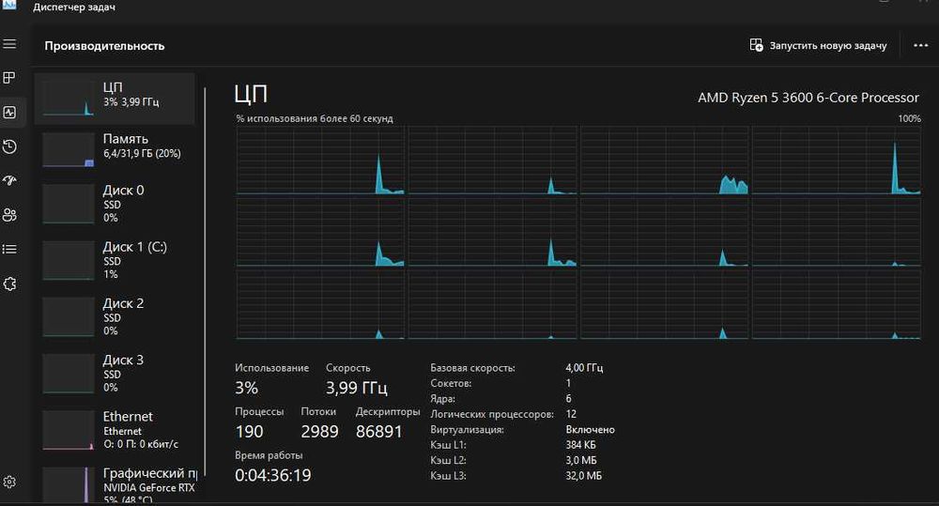Select the Ethernet performance item
This screenshot has height=506, width=939.
coord(115,429)
